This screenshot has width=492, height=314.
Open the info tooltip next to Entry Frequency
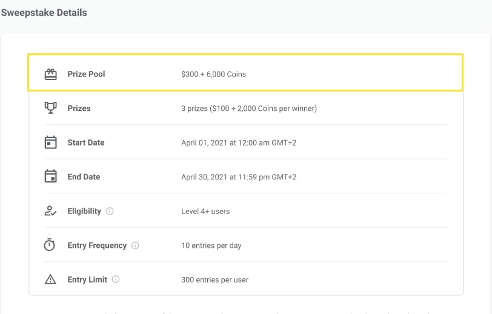(x=135, y=246)
